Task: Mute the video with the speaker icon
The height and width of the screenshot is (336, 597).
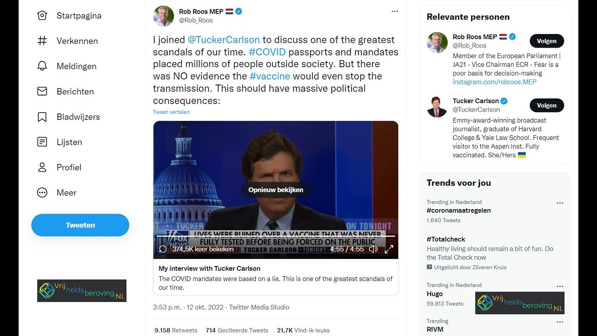Action: [373, 249]
